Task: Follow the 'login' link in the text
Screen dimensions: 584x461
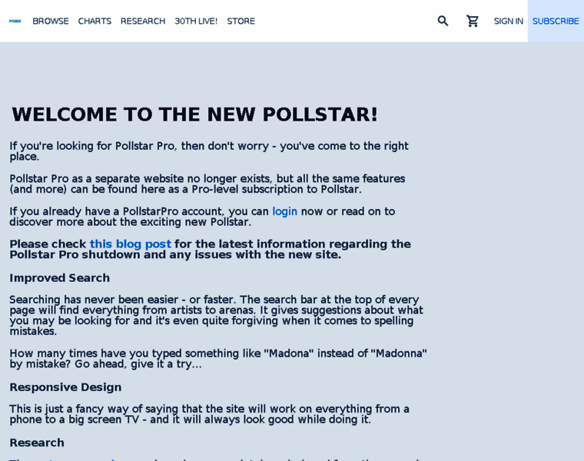Action: 284,211
